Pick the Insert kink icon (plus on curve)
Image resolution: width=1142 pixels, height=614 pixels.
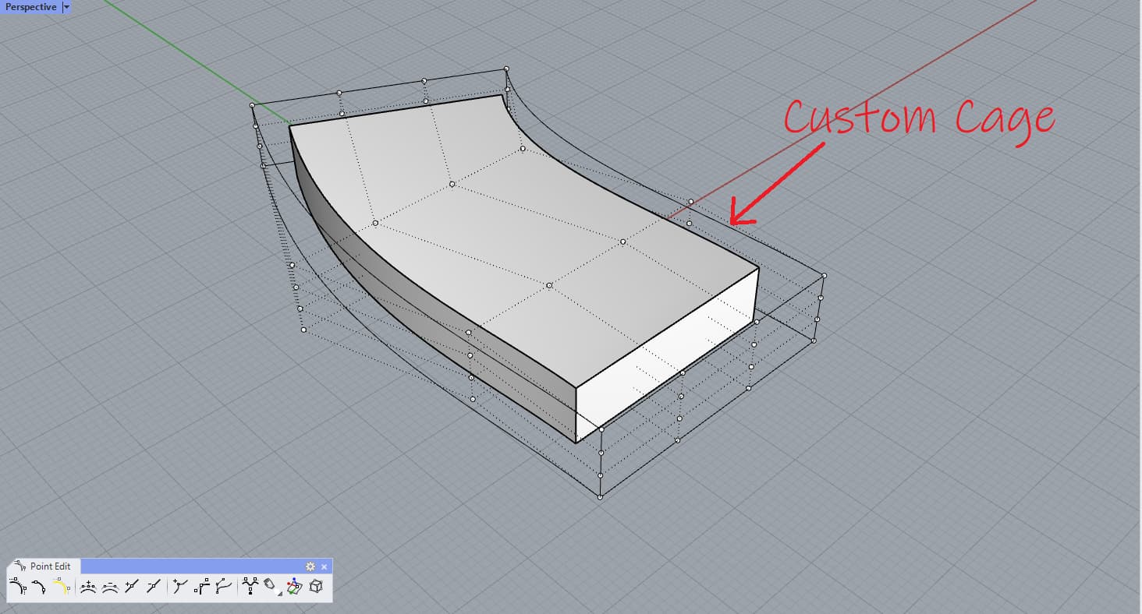tap(180, 586)
